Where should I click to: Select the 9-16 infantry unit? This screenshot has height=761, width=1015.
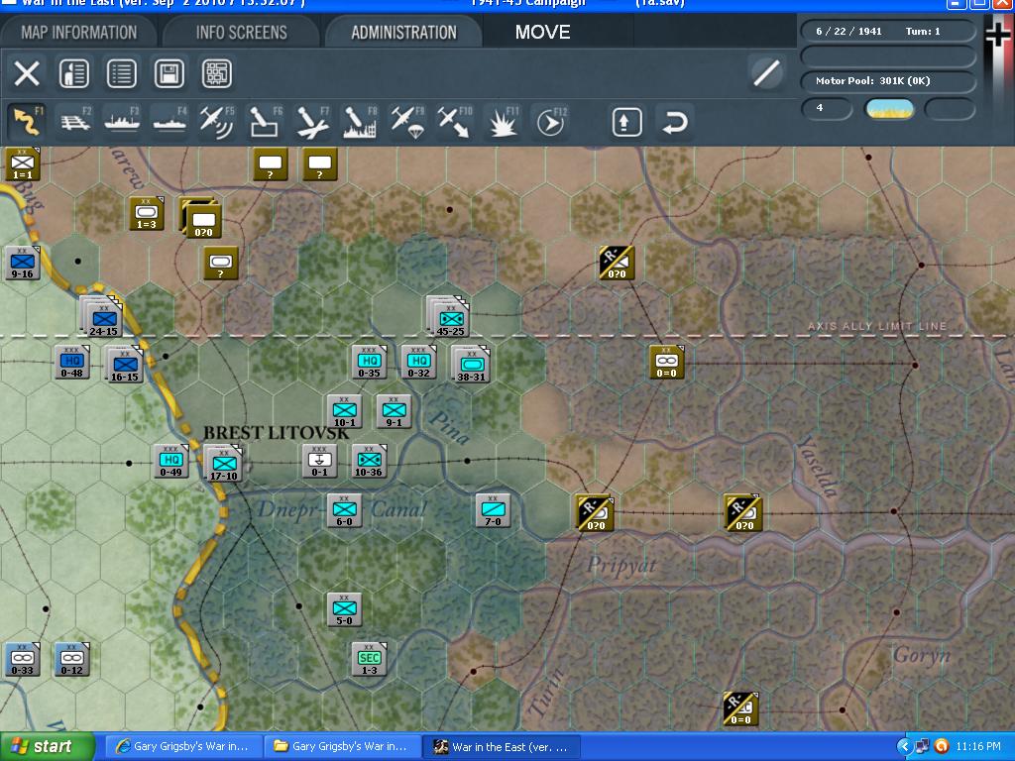[x=23, y=262]
